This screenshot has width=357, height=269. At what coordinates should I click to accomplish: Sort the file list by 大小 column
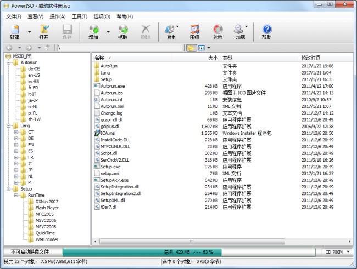pyautogui.click(x=213, y=58)
